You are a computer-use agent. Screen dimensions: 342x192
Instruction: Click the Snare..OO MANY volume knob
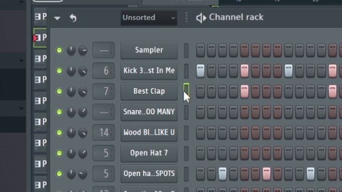click(83, 112)
